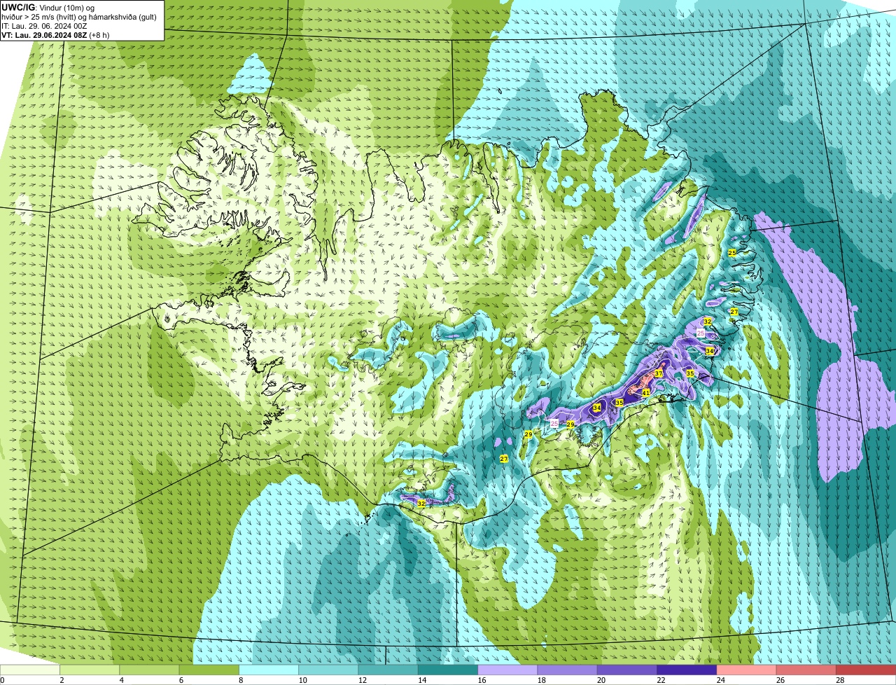Select the 10–12 m/s light teal swatch
This screenshot has width=896, height=685.
coord(328,670)
